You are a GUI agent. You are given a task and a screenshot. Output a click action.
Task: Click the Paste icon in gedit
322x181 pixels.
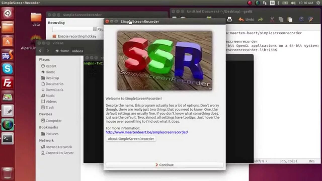pyautogui.click(x=290, y=19)
